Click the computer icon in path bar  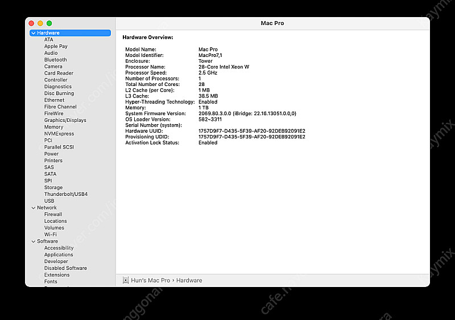pyautogui.click(x=126, y=280)
